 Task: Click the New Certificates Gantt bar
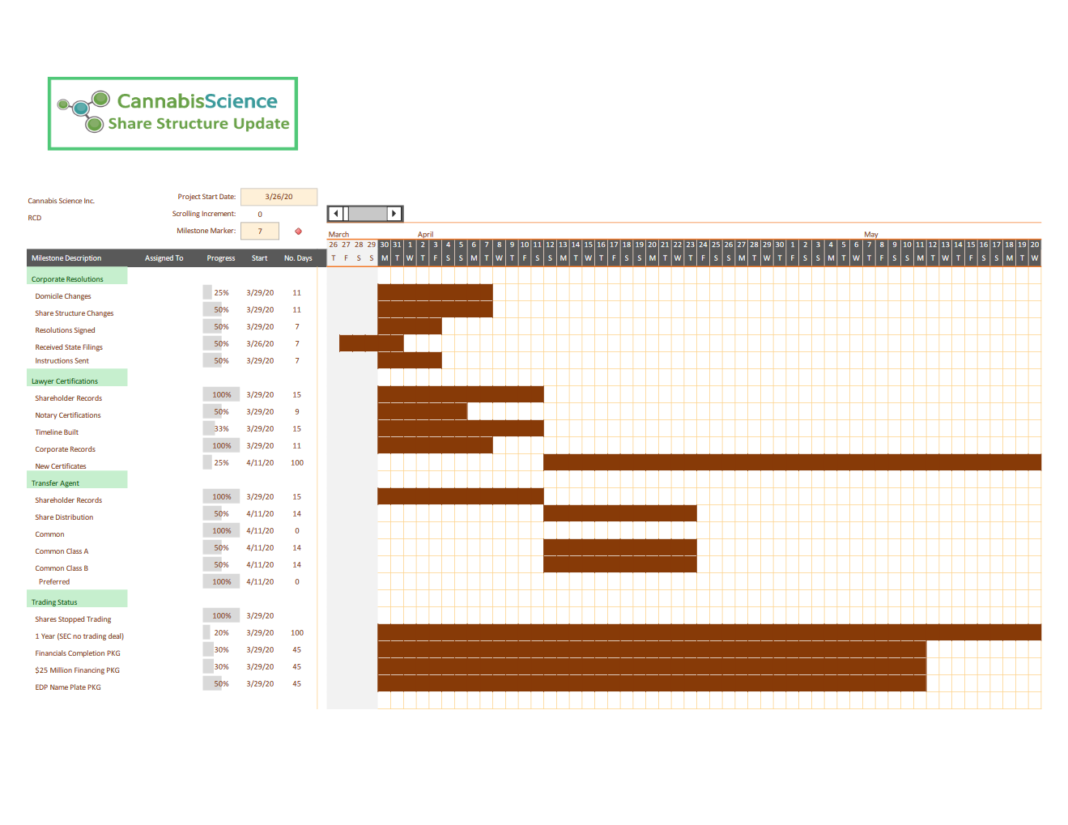click(792, 461)
